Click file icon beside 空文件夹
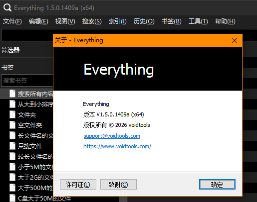 tap(12, 125)
